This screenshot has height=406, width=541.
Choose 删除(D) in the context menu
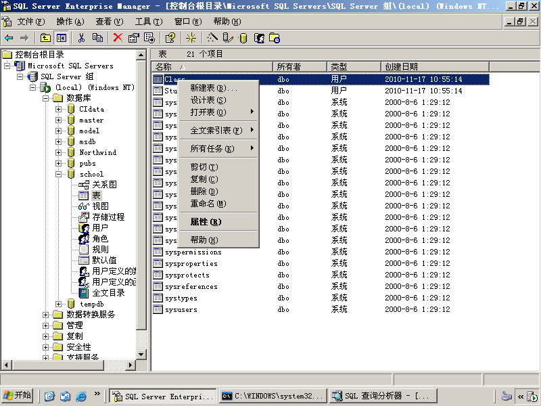218,191
